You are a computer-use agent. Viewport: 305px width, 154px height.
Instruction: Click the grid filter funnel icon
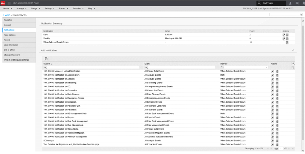(x=293, y=67)
